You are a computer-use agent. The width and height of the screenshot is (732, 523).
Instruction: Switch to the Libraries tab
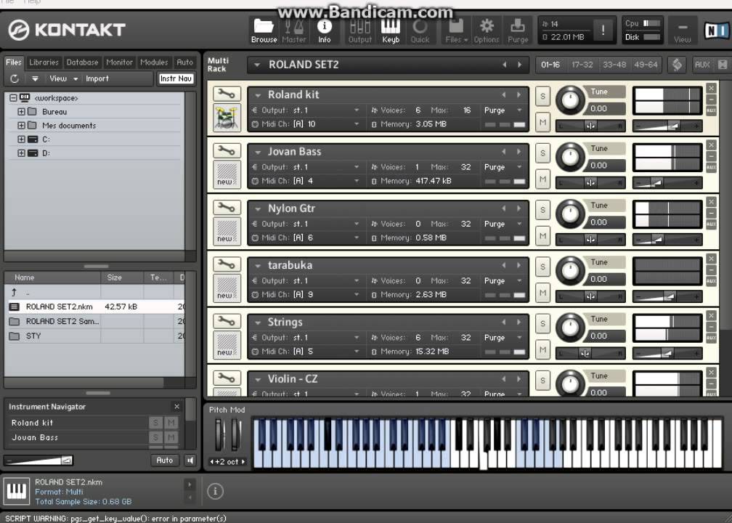(44, 62)
